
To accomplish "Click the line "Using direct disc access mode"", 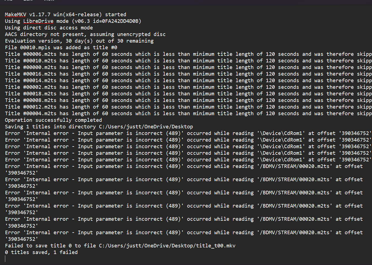I will [49, 28].
